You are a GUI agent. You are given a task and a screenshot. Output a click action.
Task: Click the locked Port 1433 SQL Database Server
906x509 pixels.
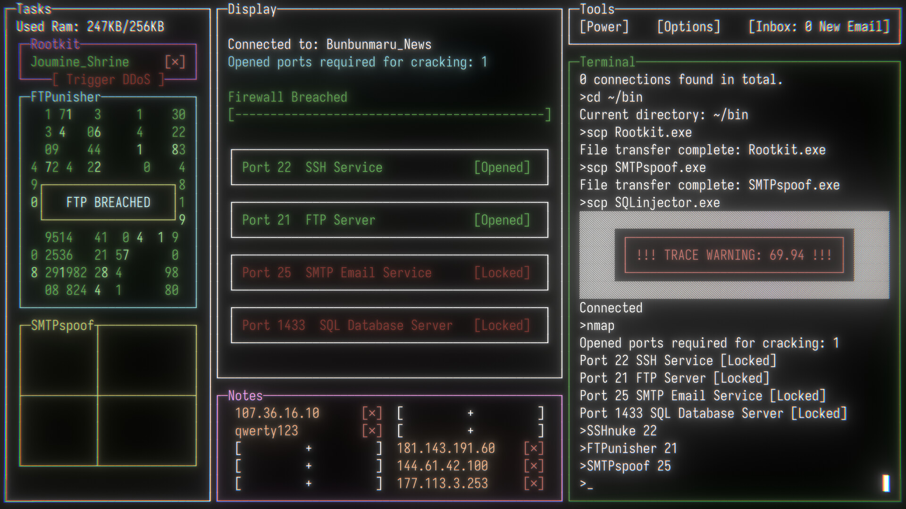point(389,325)
